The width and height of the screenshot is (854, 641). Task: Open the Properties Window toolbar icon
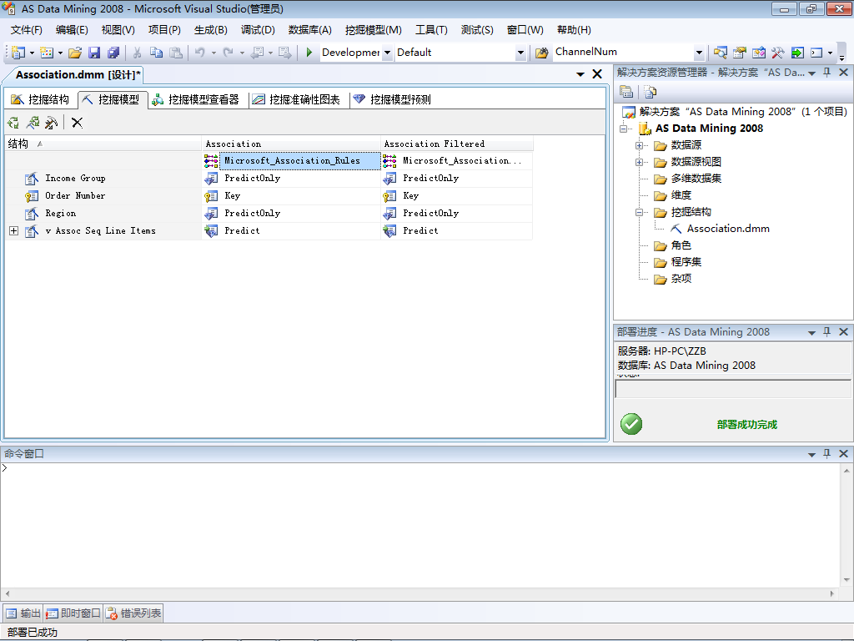point(739,53)
